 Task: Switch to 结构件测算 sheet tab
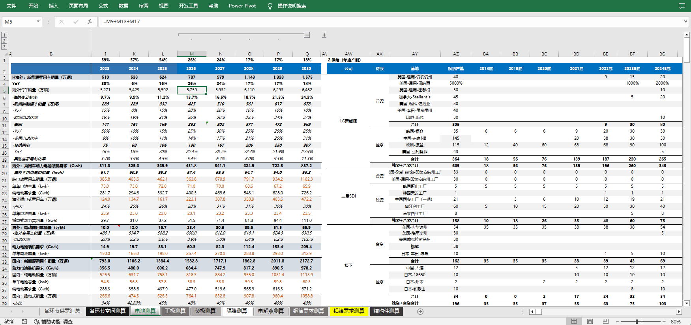[386, 311]
